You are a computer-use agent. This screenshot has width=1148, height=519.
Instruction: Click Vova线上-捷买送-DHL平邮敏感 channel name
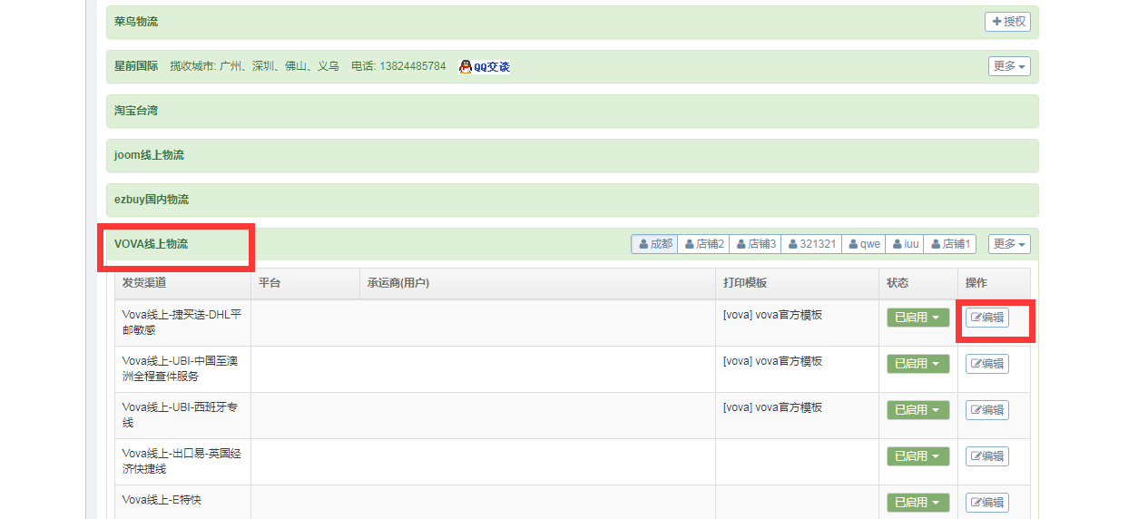click(x=182, y=322)
